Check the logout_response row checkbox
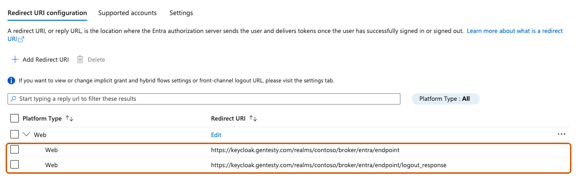Screen dimensions: 578x178 click(x=15, y=165)
